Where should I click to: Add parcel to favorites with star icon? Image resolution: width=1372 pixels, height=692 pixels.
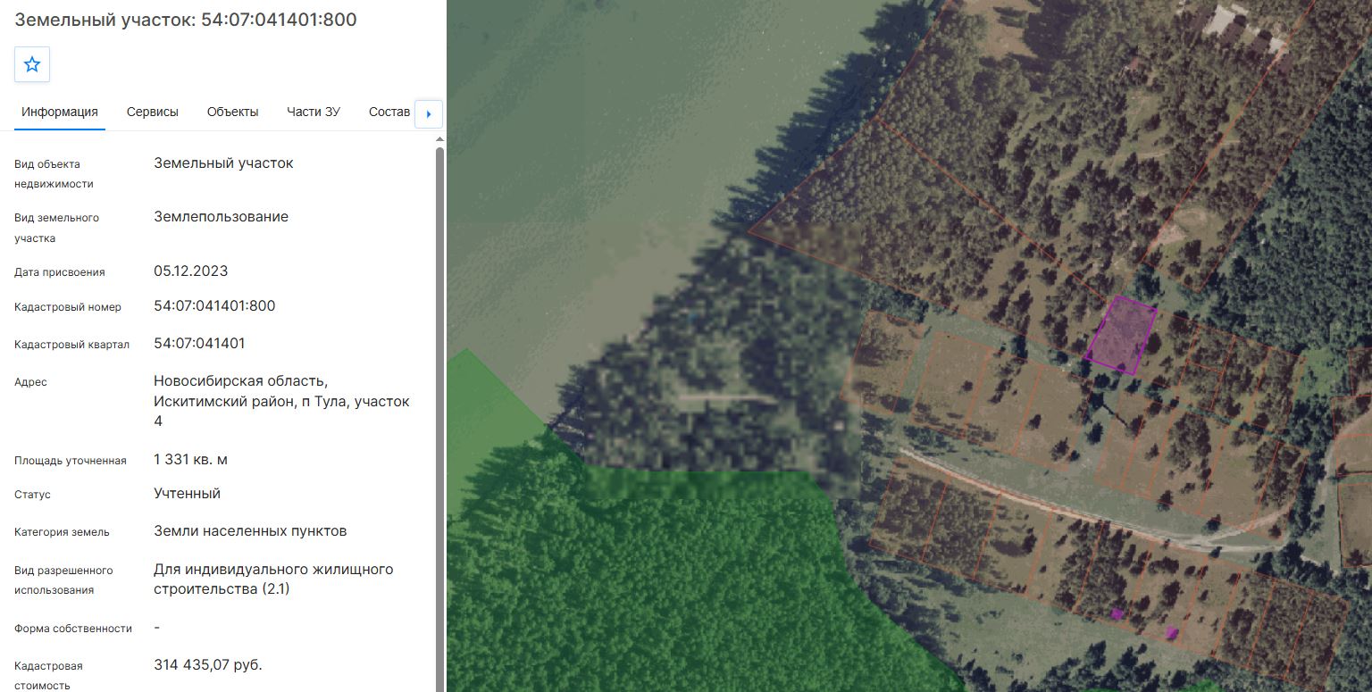32,64
